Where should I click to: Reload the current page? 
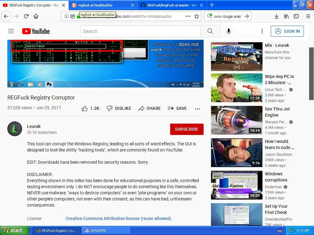(26, 16)
